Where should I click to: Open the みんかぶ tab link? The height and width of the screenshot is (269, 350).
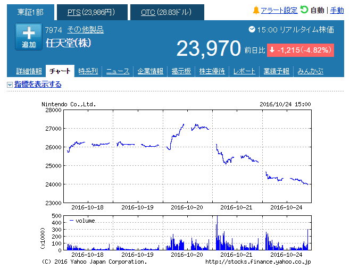point(310,71)
